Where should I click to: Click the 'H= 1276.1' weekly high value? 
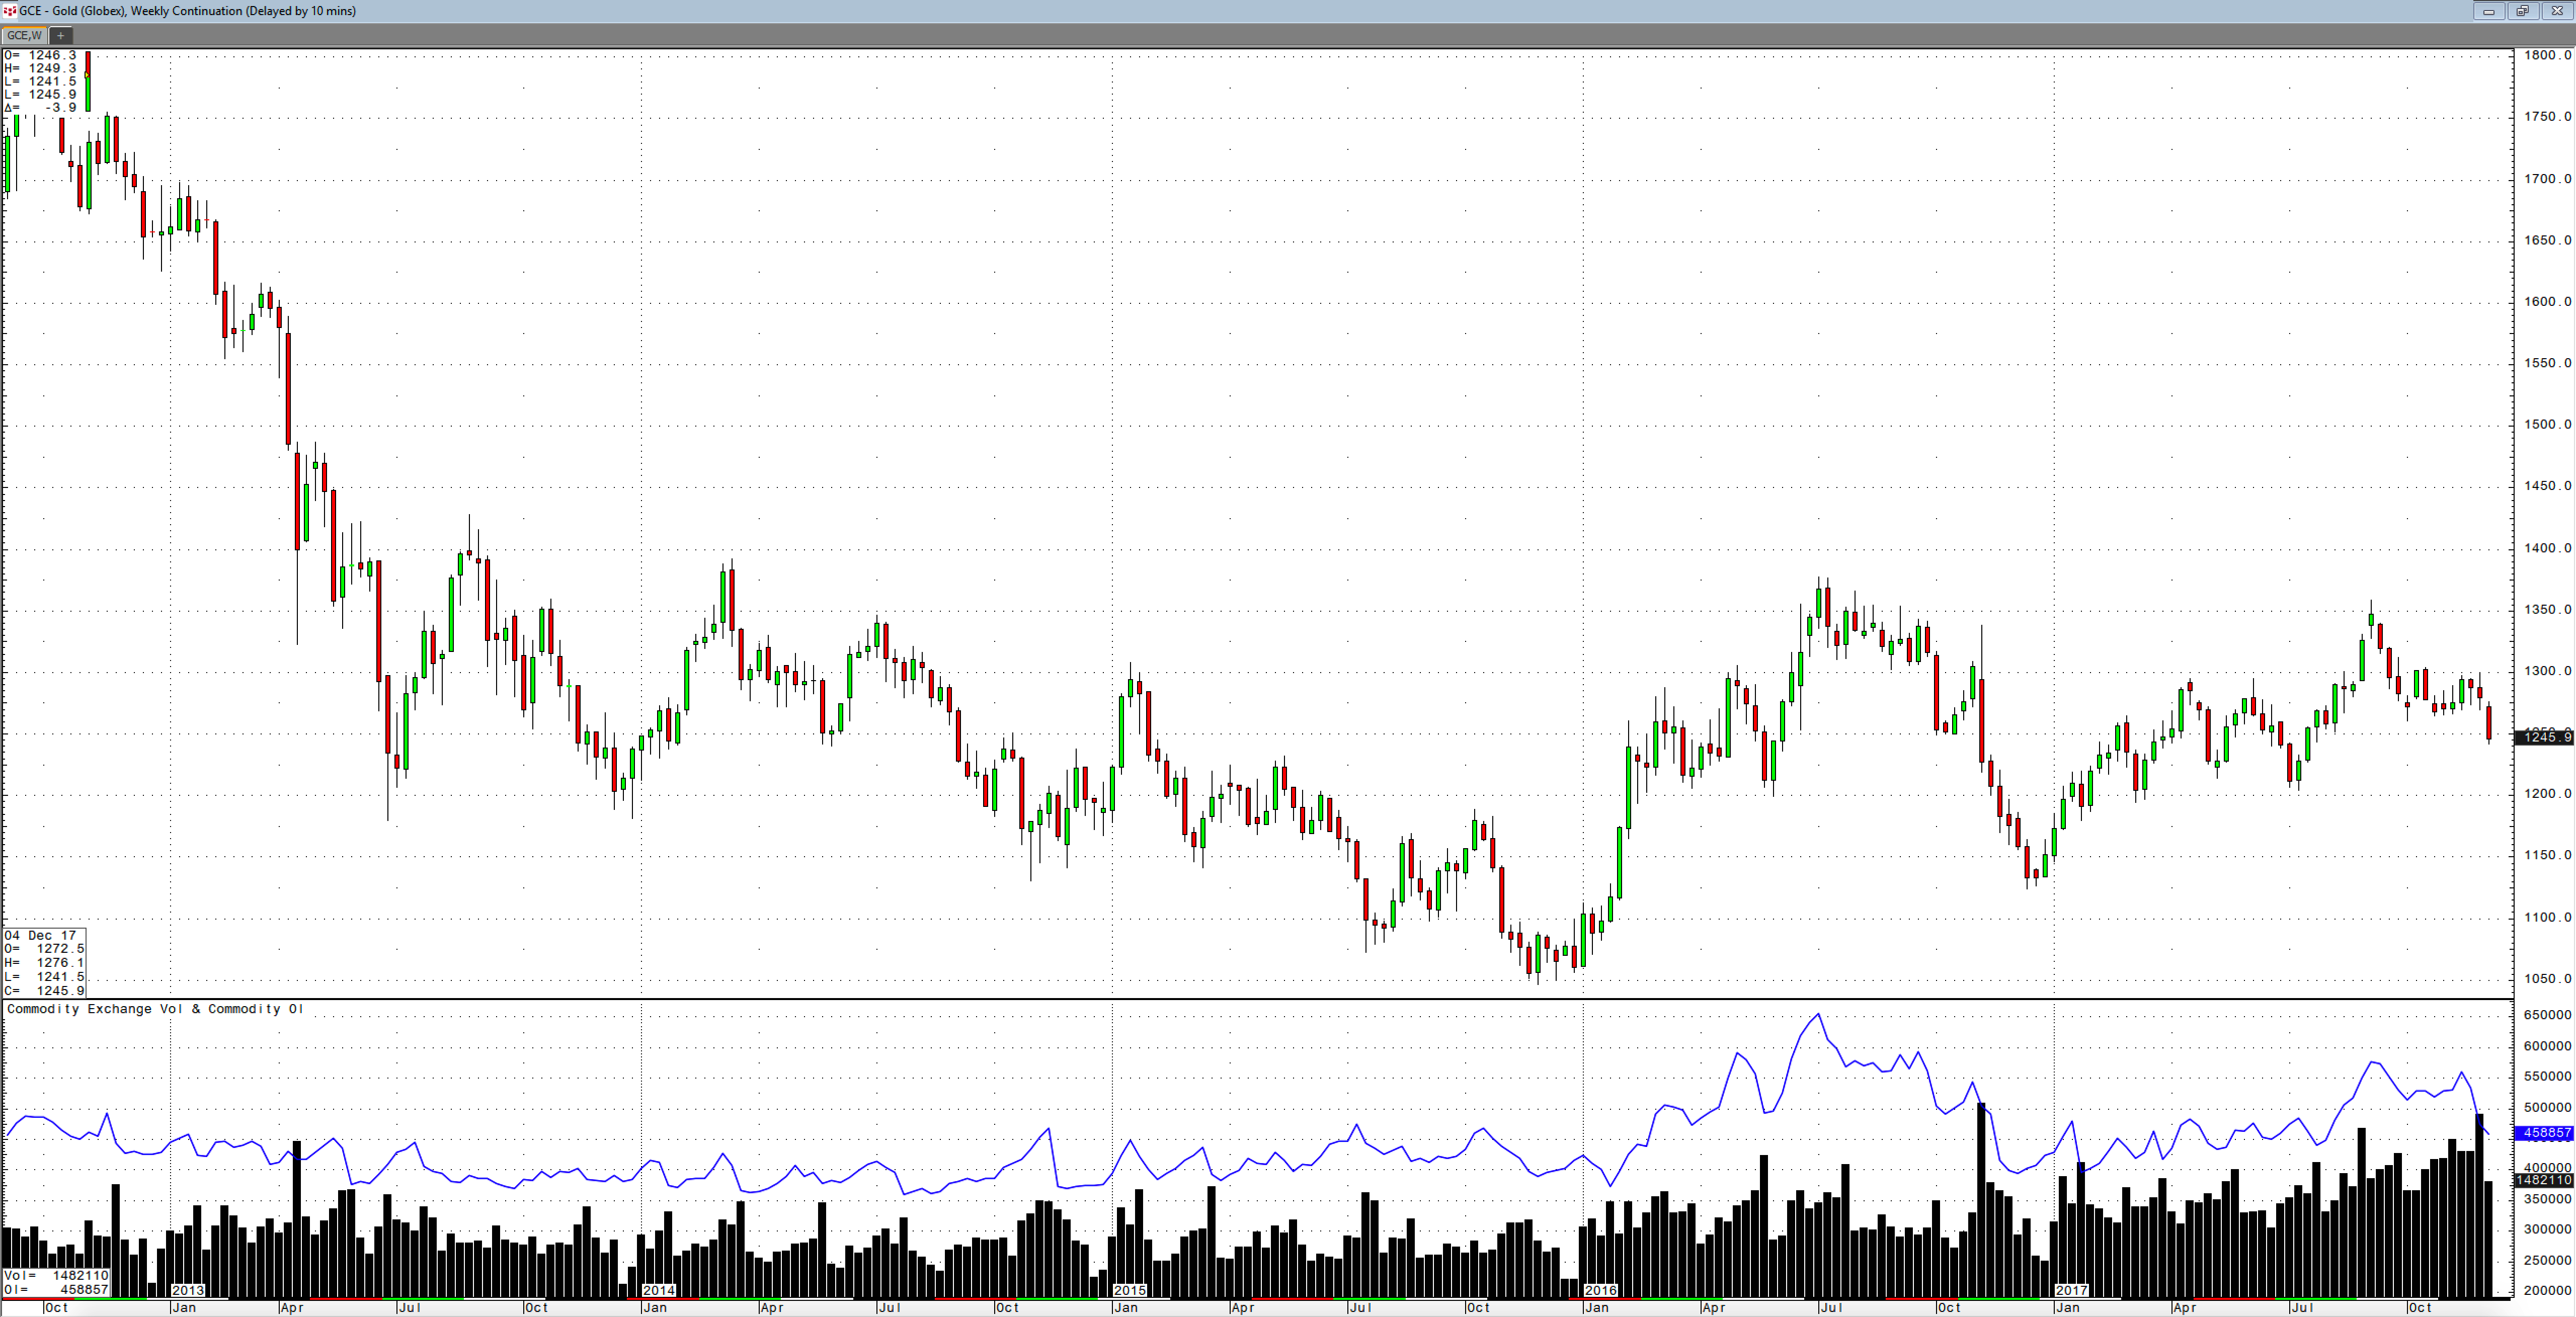[45, 963]
